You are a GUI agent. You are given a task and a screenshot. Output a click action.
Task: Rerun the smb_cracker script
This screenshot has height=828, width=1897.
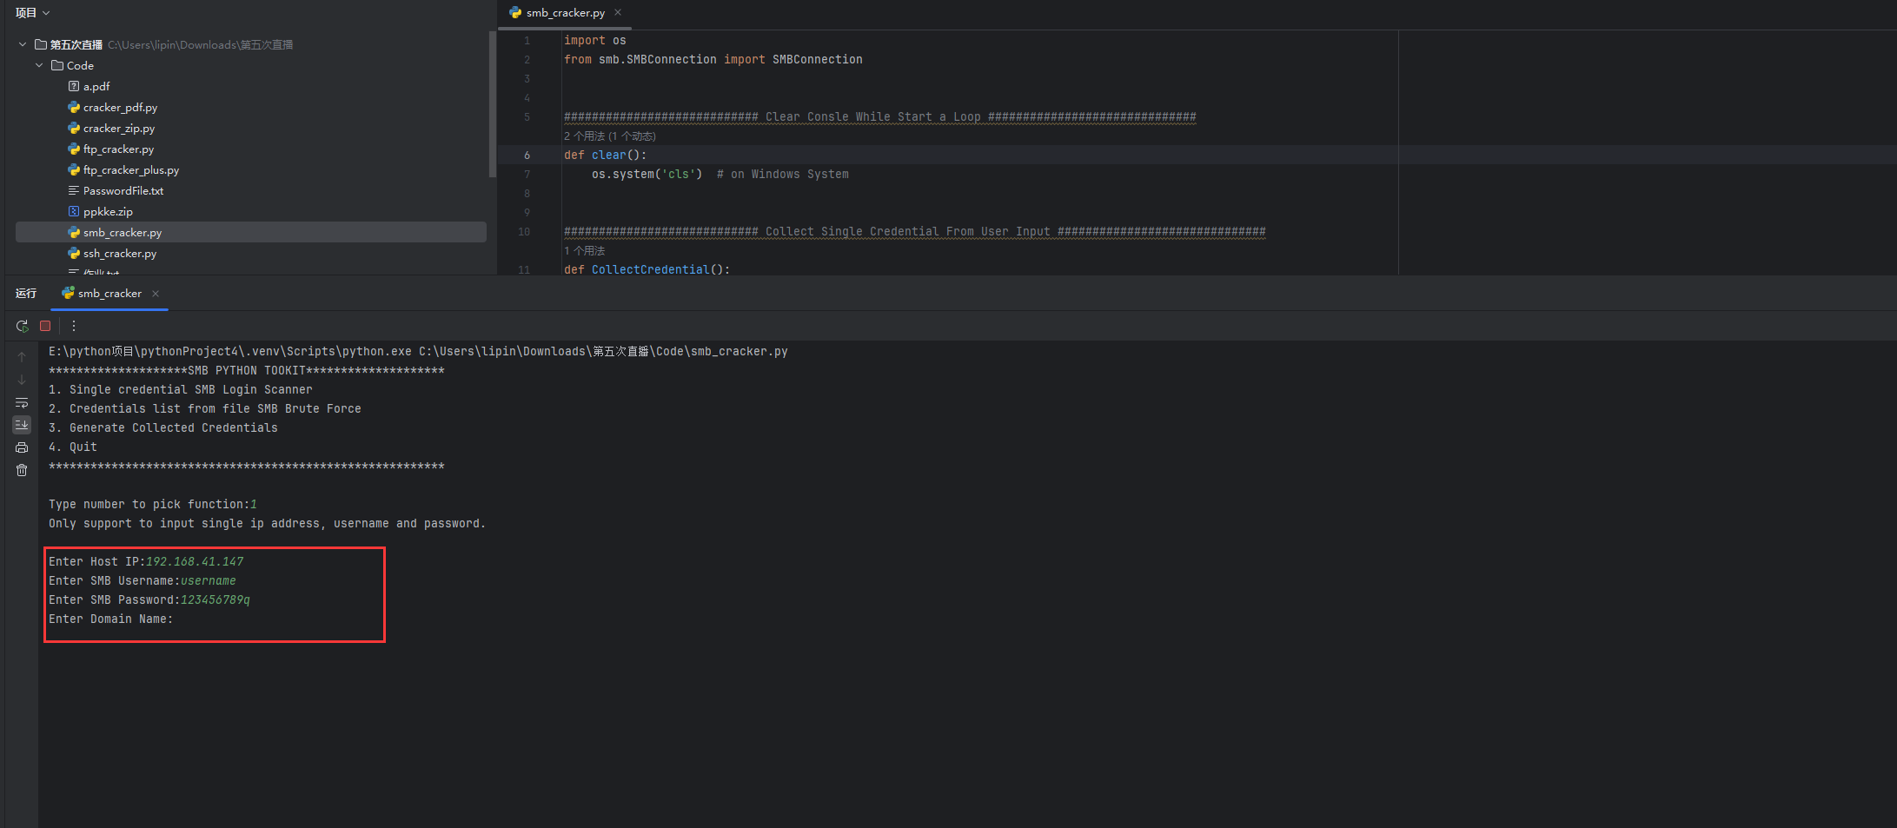coord(22,326)
